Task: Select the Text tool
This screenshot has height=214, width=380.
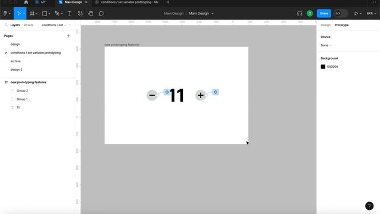Action: pos(69,14)
